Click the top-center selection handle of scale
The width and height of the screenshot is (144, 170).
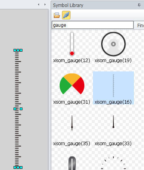coord(18,50)
